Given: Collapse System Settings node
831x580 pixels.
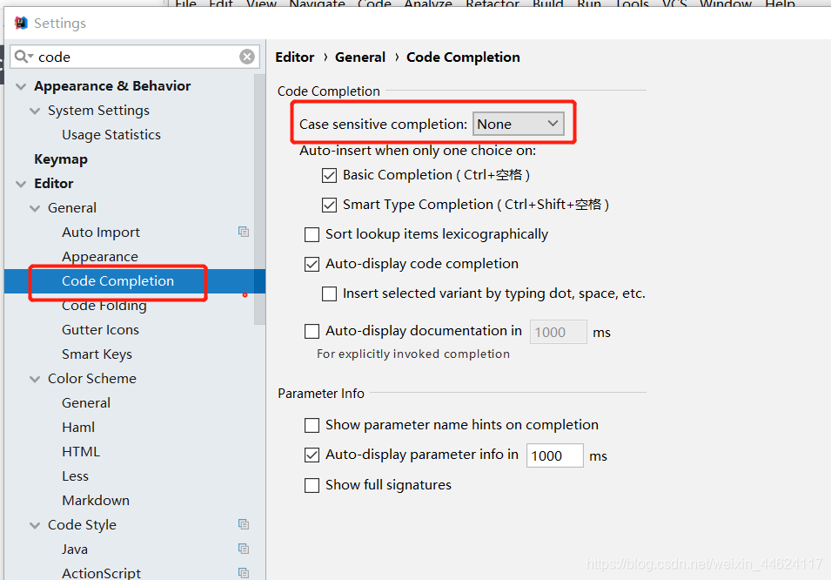Looking at the screenshot, I should (x=35, y=111).
